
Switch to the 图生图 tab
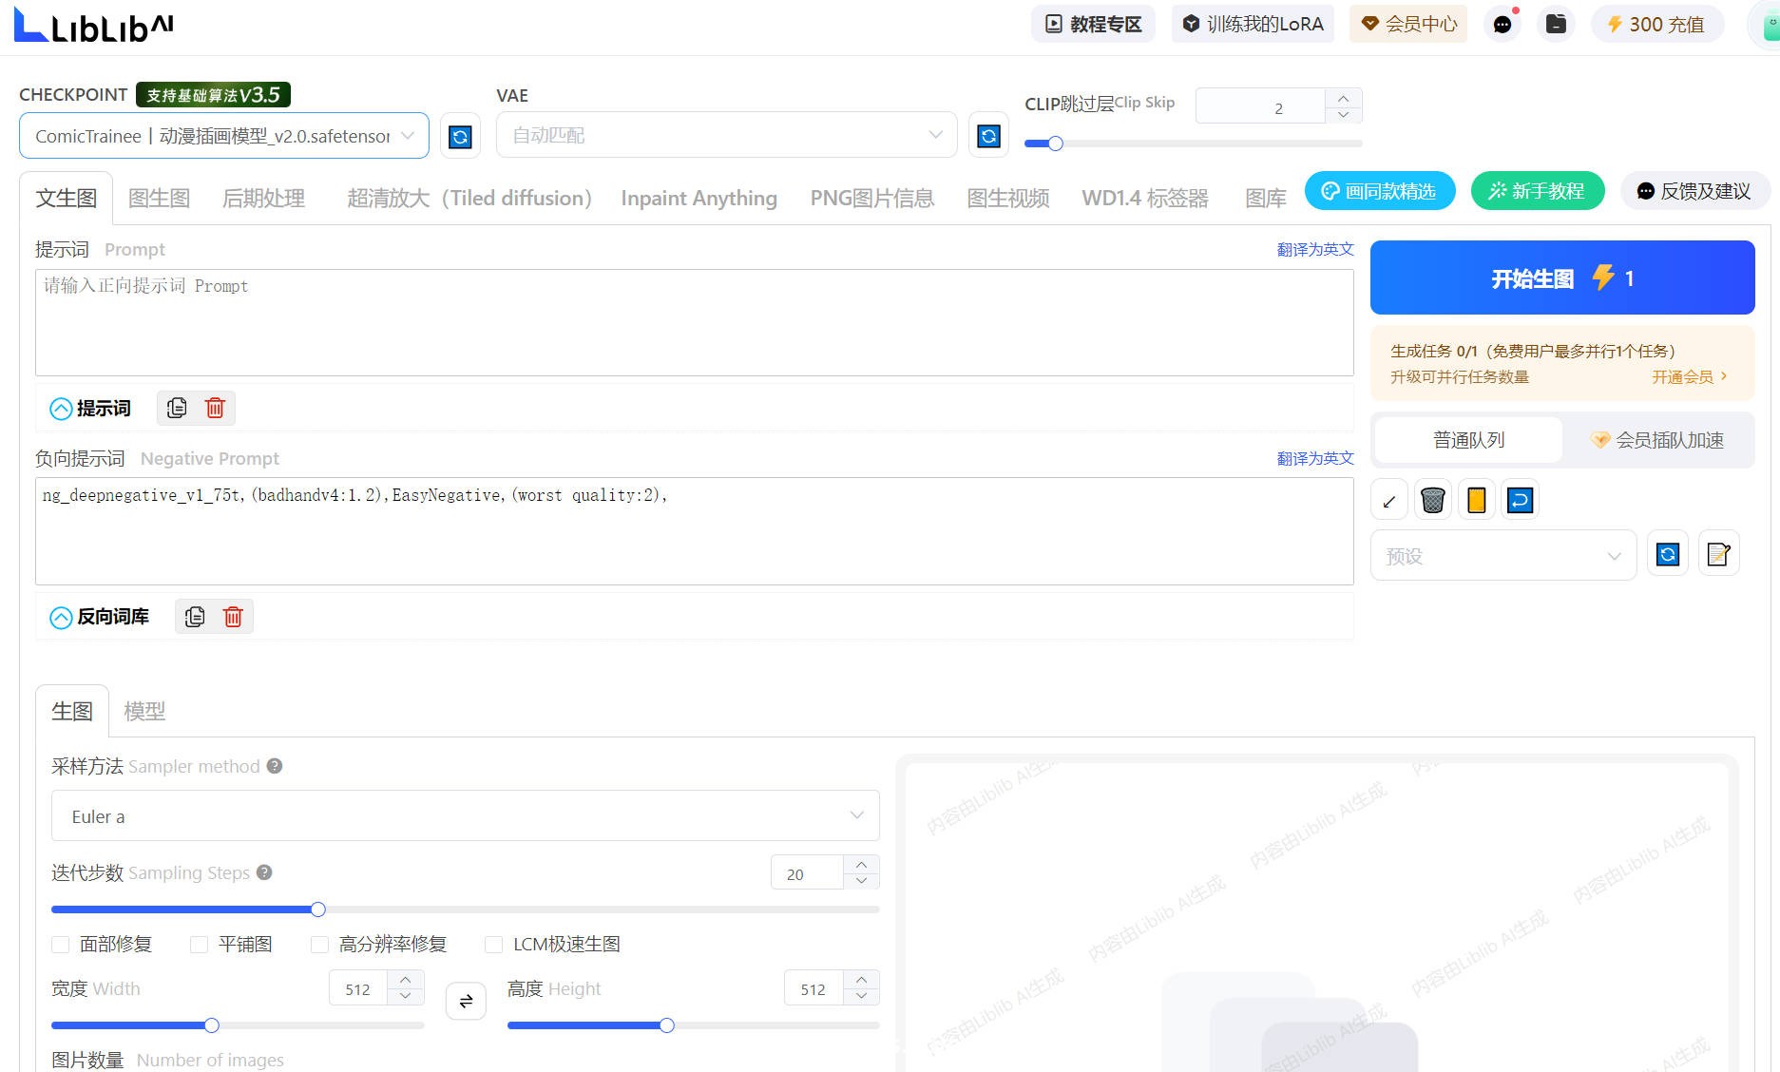pyautogui.click(x=159, y=199)
